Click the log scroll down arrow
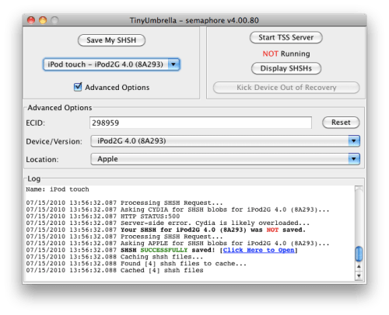This screenshot has height=315, width=389. click(x=359, y=275)
